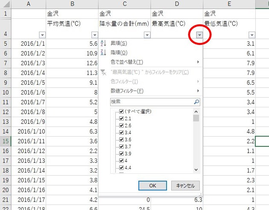The height and width of the screenshot is (210, 269).
Task: Open the 平均気温 filter dropdown in column B
Action: coord(94,35)
